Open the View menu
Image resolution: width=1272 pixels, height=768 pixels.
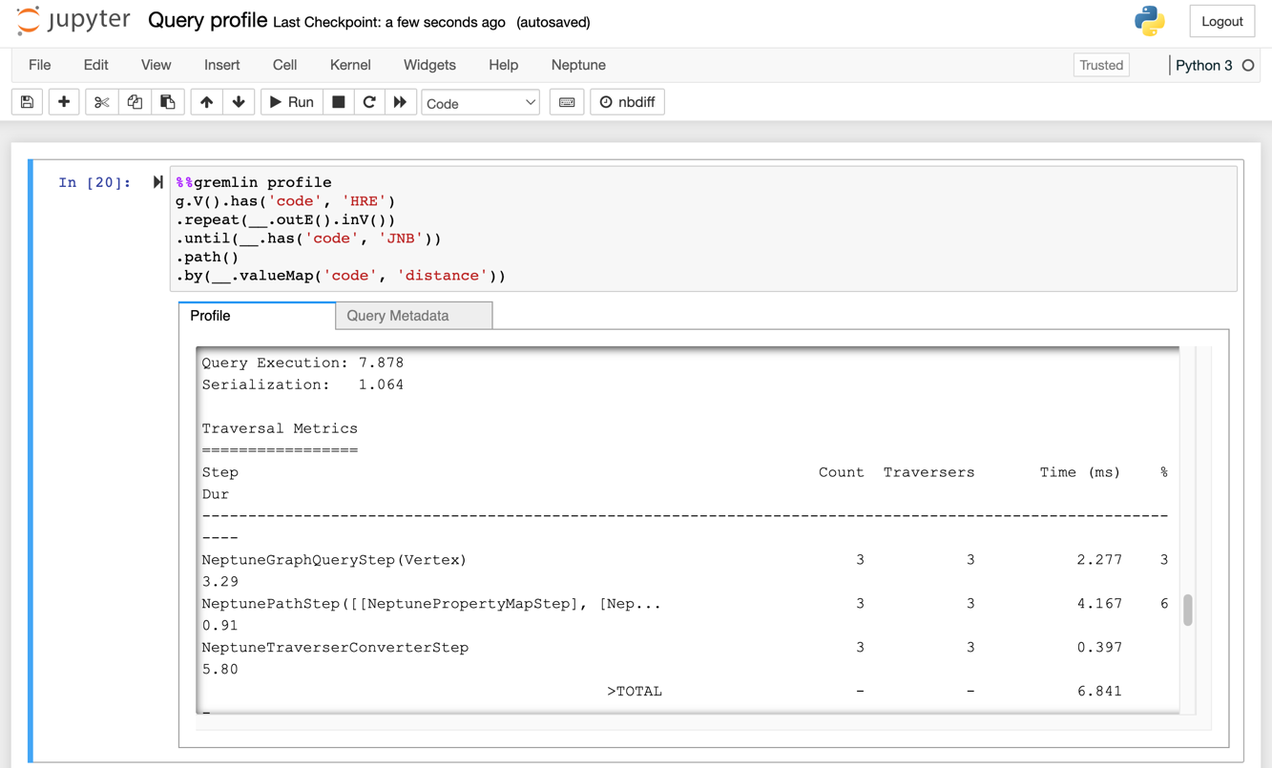coord(156,65)
